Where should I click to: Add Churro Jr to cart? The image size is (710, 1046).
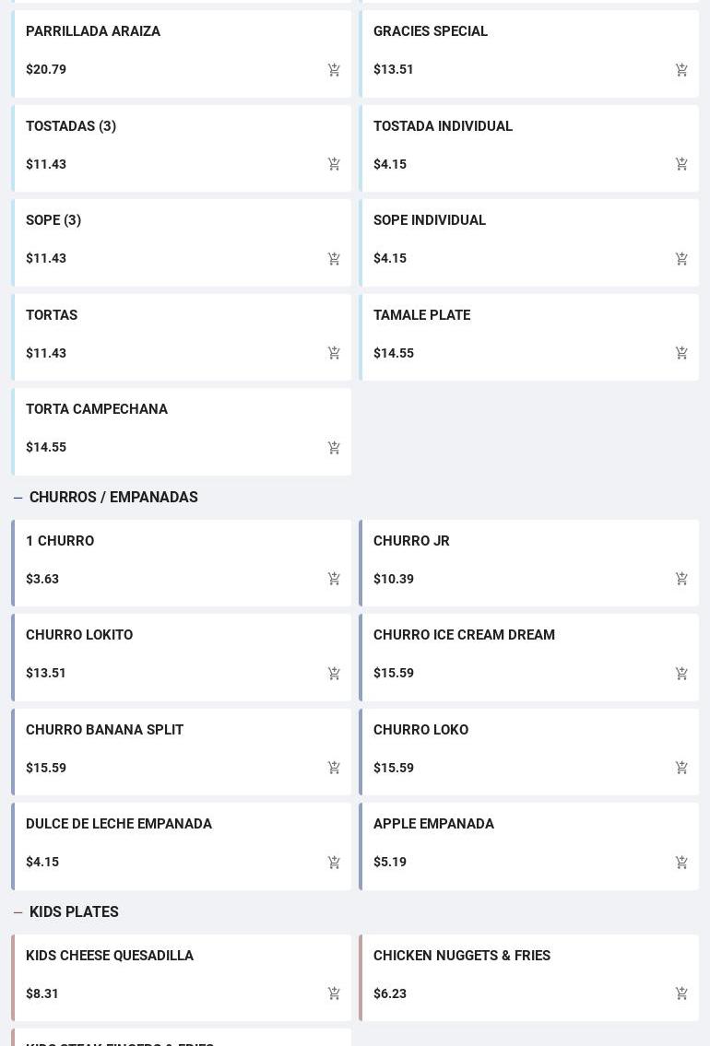point(681,579)
